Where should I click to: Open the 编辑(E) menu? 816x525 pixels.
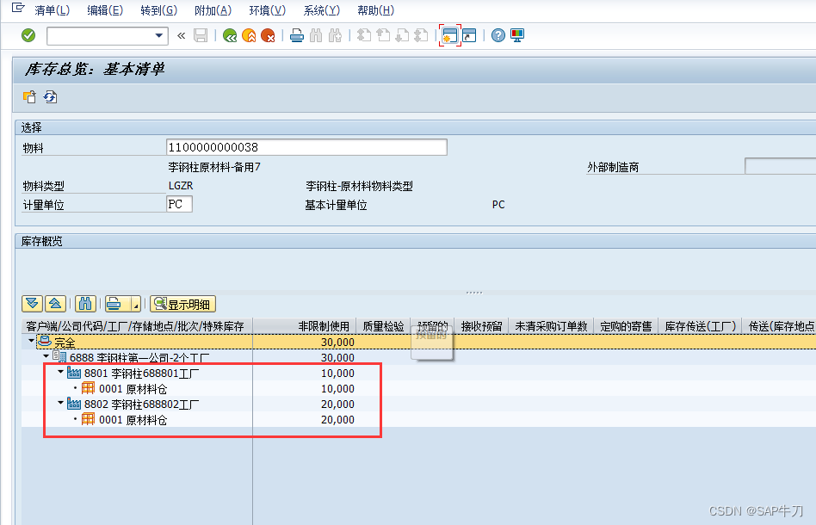[105, 10]
